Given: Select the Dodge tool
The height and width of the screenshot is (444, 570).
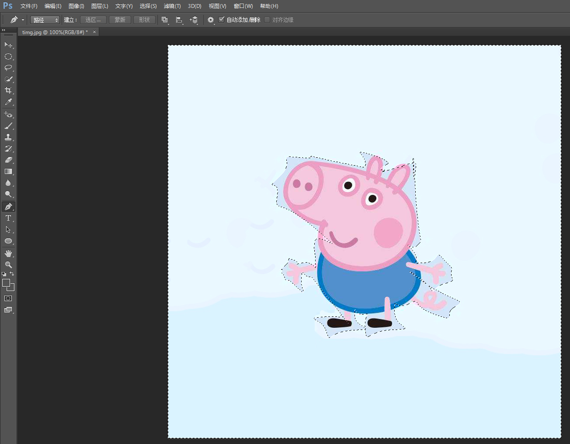Looking at the screenshot, I should point(8,194).
